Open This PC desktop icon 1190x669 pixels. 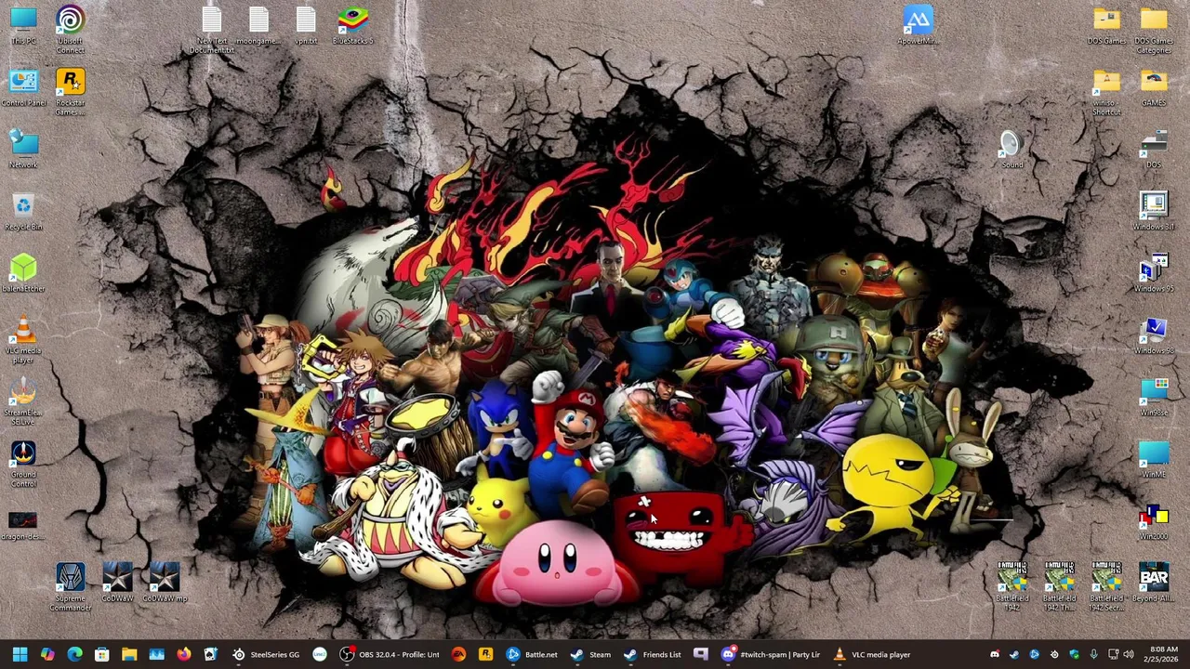[23, 26]
